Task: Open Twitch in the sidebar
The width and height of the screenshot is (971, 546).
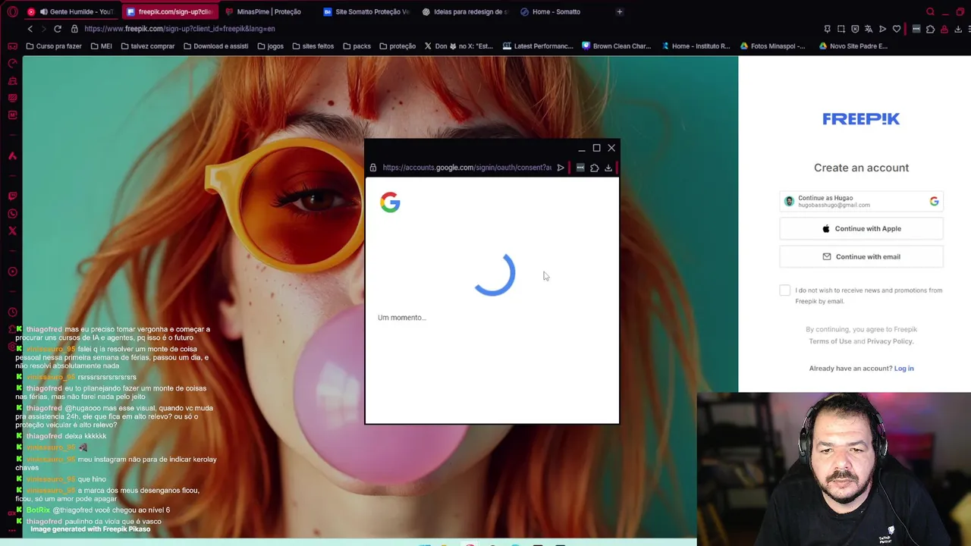Action: 12,196
